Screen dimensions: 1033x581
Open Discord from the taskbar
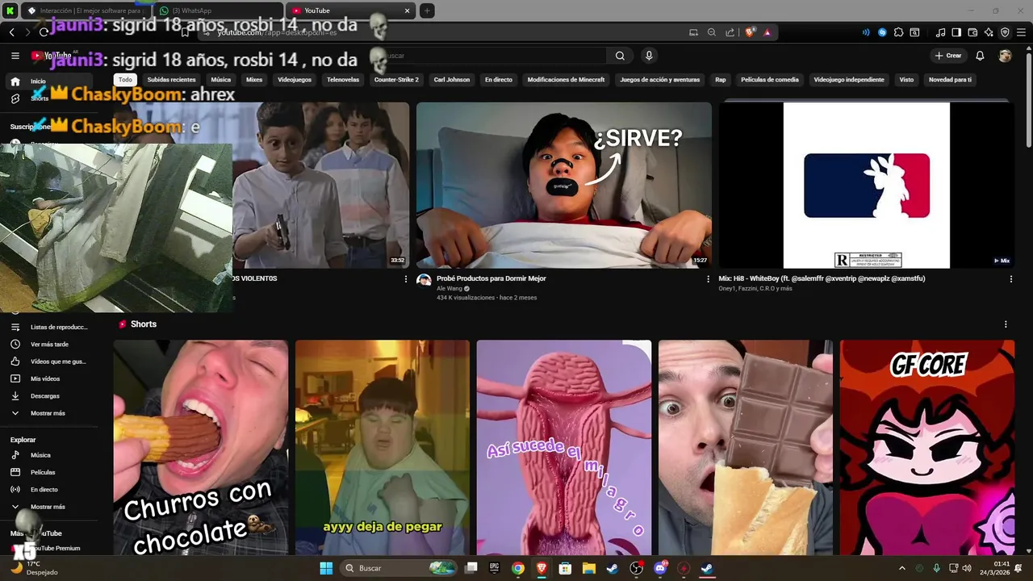(660, 568)
